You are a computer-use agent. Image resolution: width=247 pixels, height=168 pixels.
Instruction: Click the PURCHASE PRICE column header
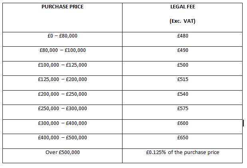coord(62,7)
